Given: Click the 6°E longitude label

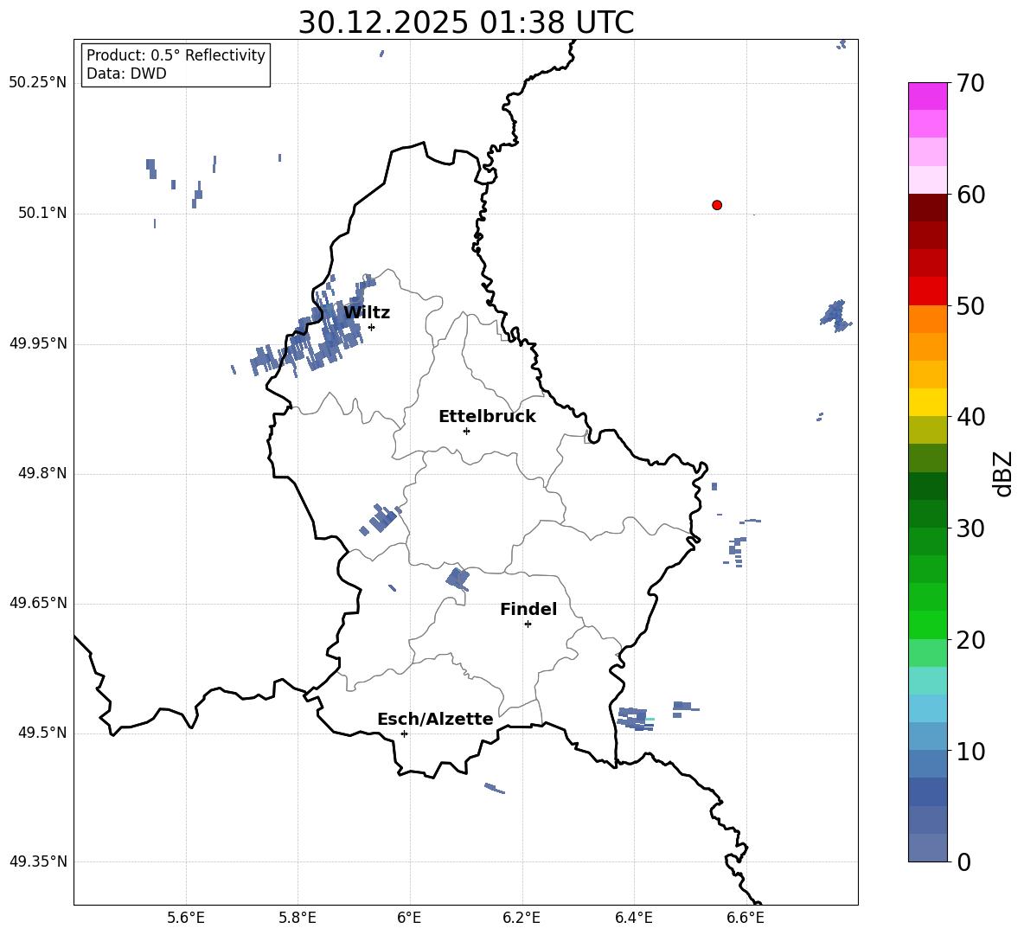Looking at the screenshot, I should pos(409,918).
